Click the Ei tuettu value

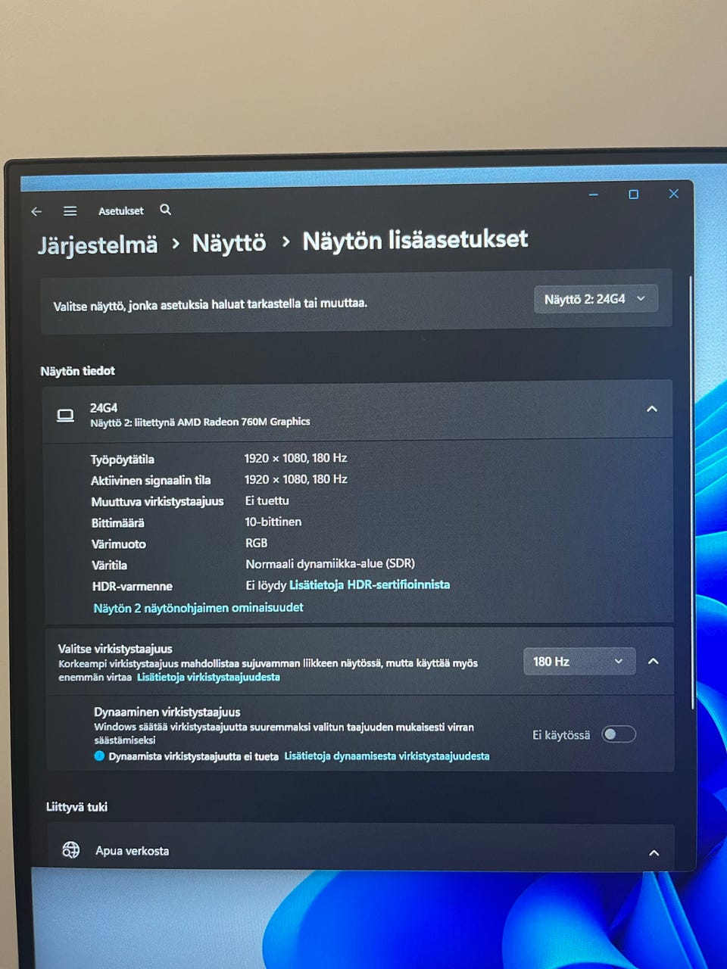(x=267, y=500)
